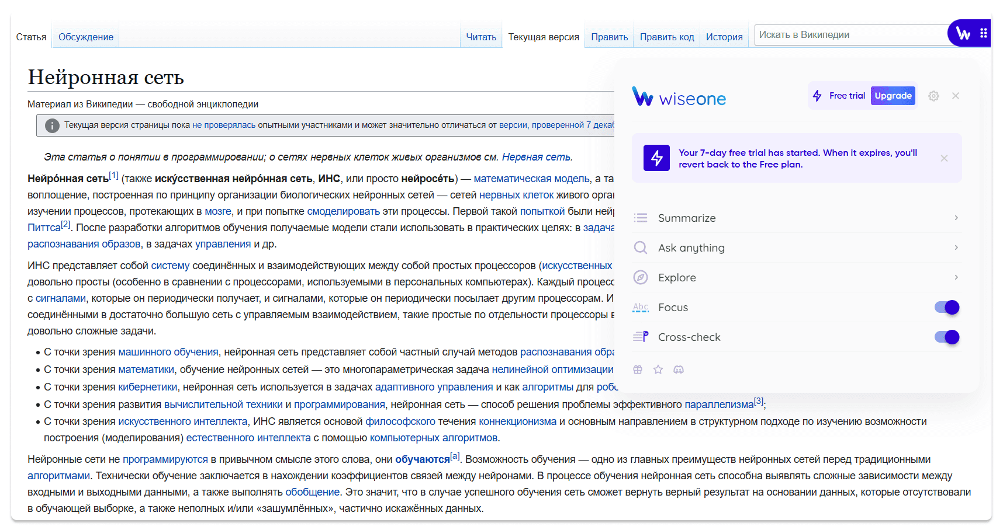
Task: Click footnote reference [a]
Action: 455,456
